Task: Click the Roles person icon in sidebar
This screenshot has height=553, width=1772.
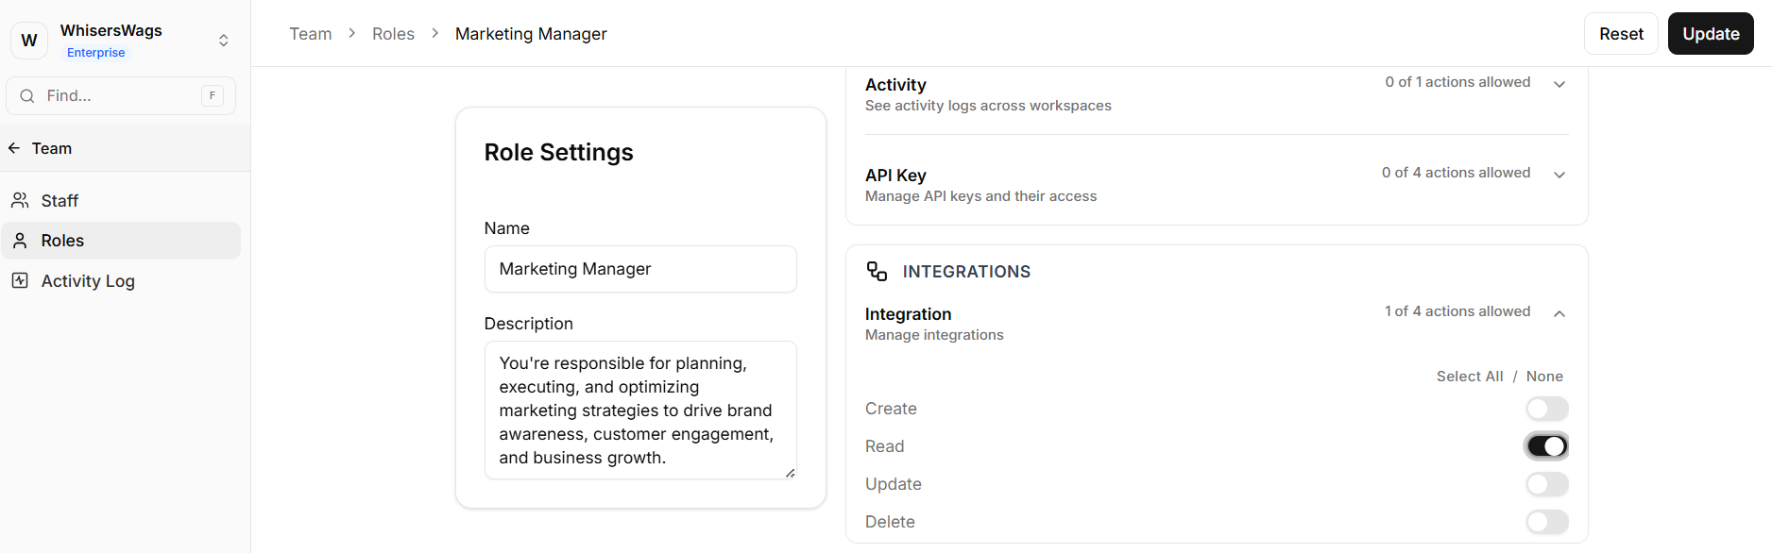Action: tap(20, 241)
